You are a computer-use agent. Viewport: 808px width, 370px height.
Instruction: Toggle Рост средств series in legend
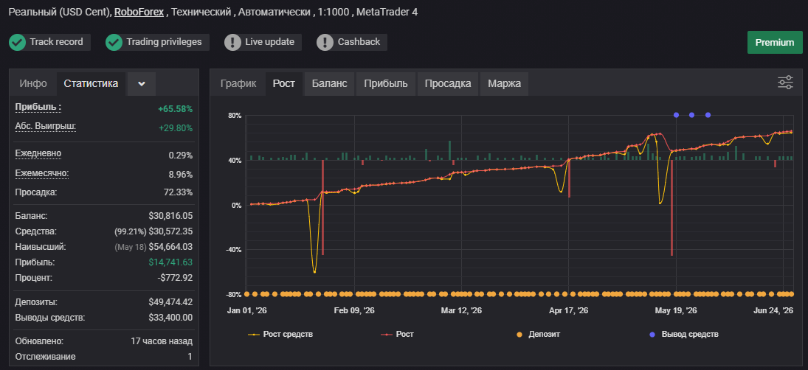pyautogui.click(x=280, y=335)
